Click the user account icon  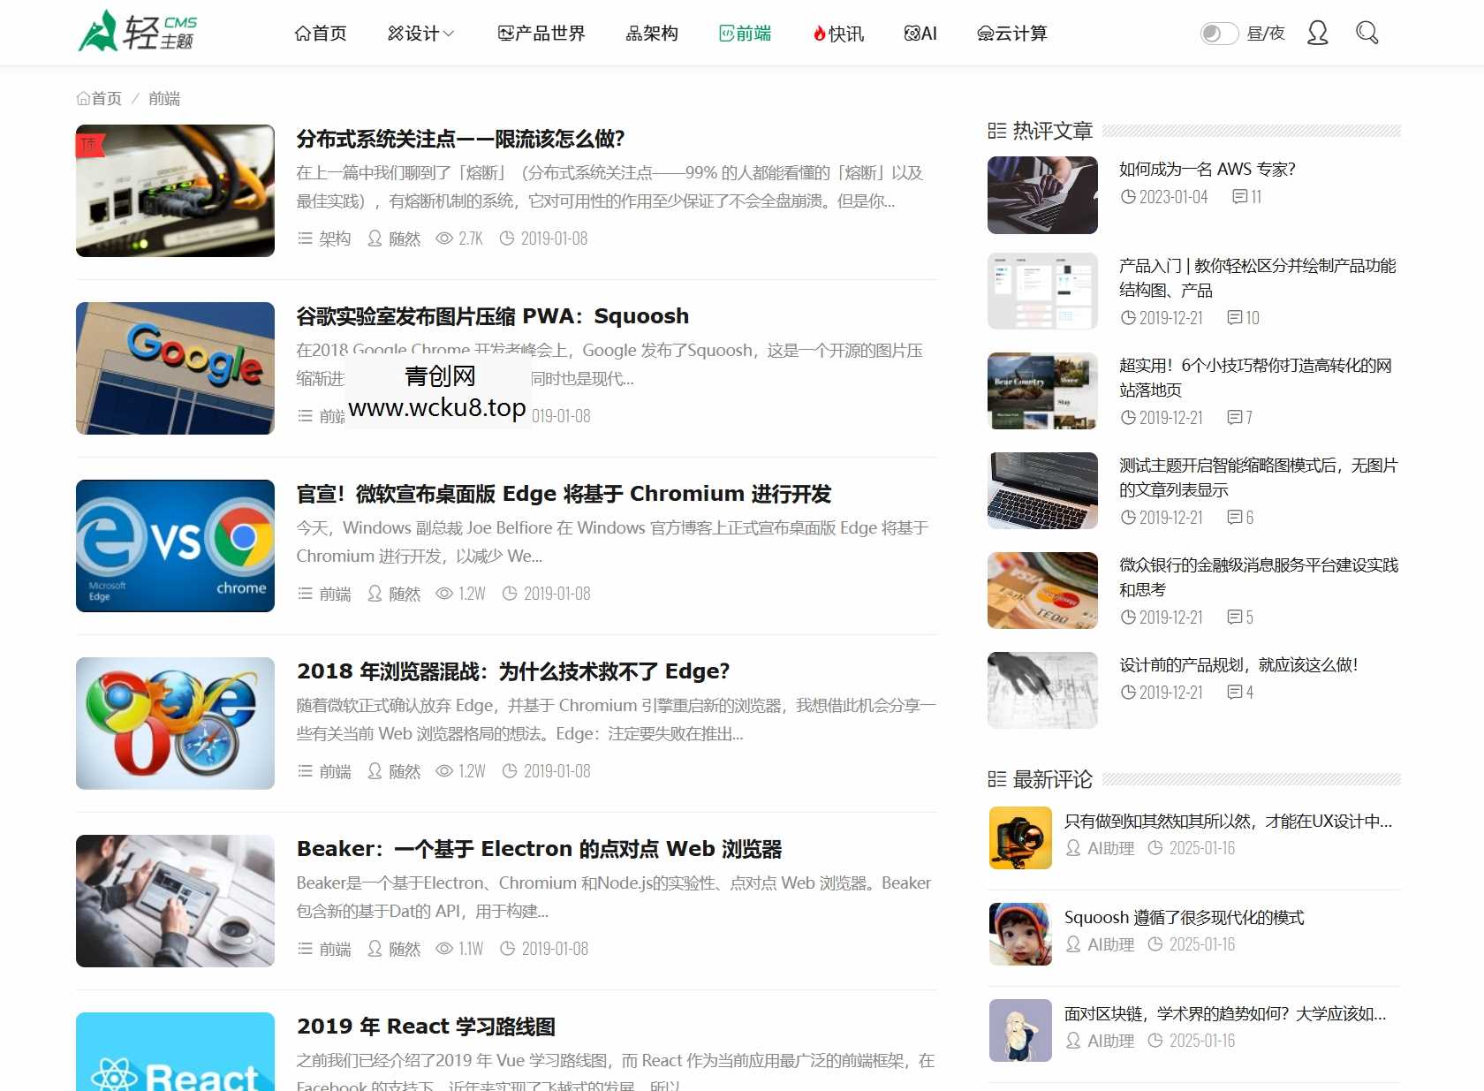[x=1317, y=33]
